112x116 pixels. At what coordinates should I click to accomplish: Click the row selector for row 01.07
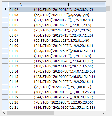[x=5, y=35]
